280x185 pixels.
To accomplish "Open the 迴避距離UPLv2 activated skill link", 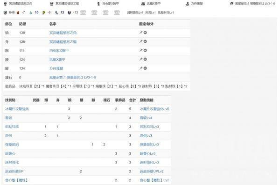I will coord(152,172).
